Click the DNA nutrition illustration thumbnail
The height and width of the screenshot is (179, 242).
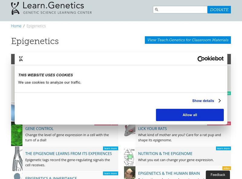129,157
